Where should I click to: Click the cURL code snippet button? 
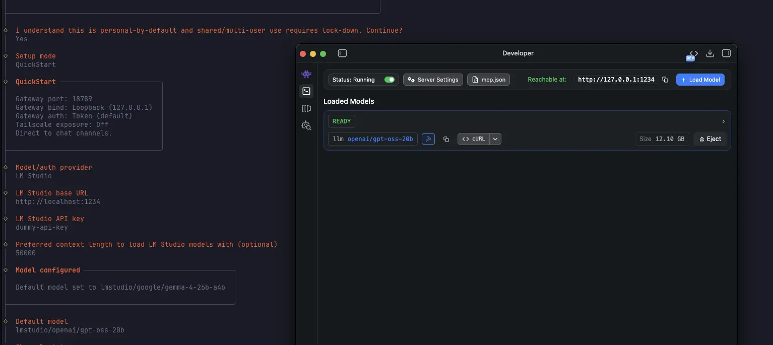[x=473, y=139]
